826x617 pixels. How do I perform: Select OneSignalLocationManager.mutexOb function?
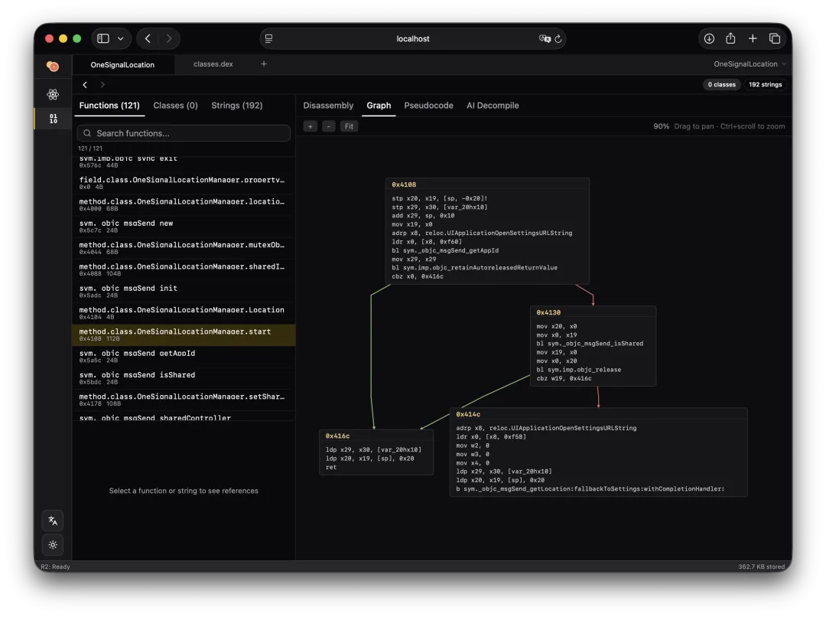point(184,248)
